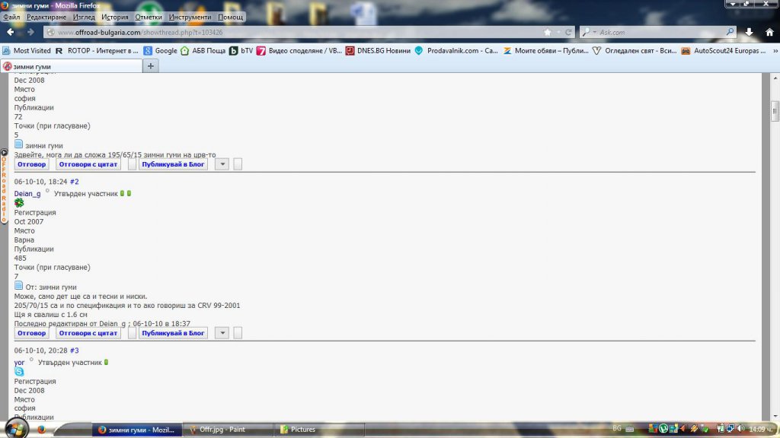Click small square button after first post's dropdown
780x438 pixels.
pos(238,164)
